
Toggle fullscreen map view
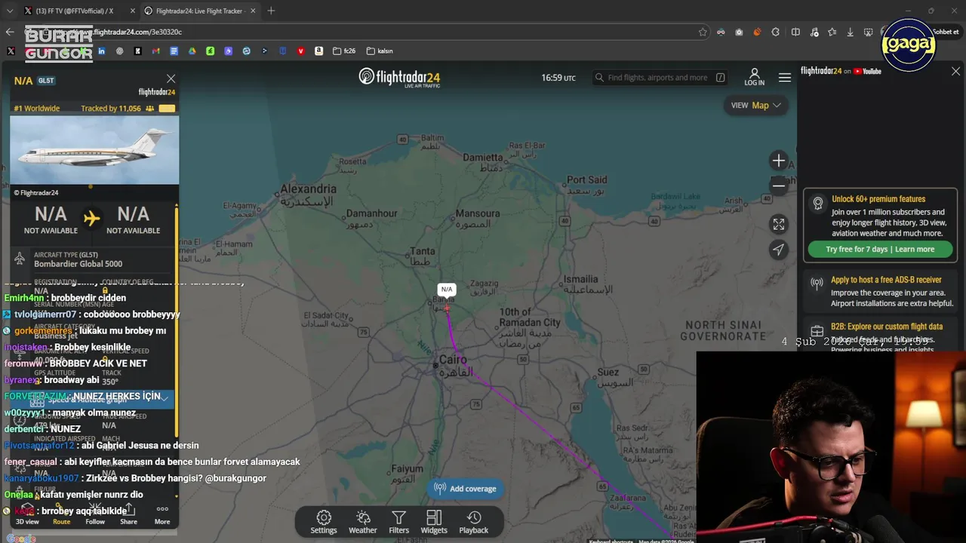[x=778, y=224]
